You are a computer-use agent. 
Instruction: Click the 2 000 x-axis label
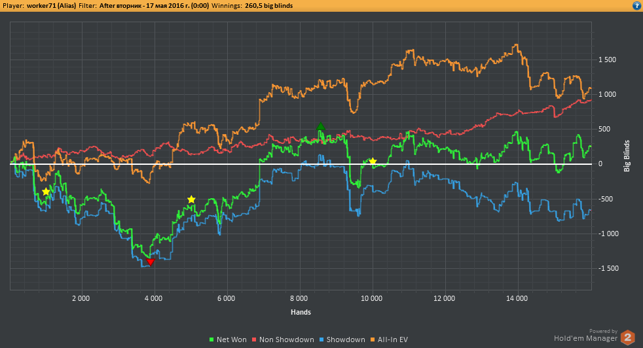coord(81,298)
